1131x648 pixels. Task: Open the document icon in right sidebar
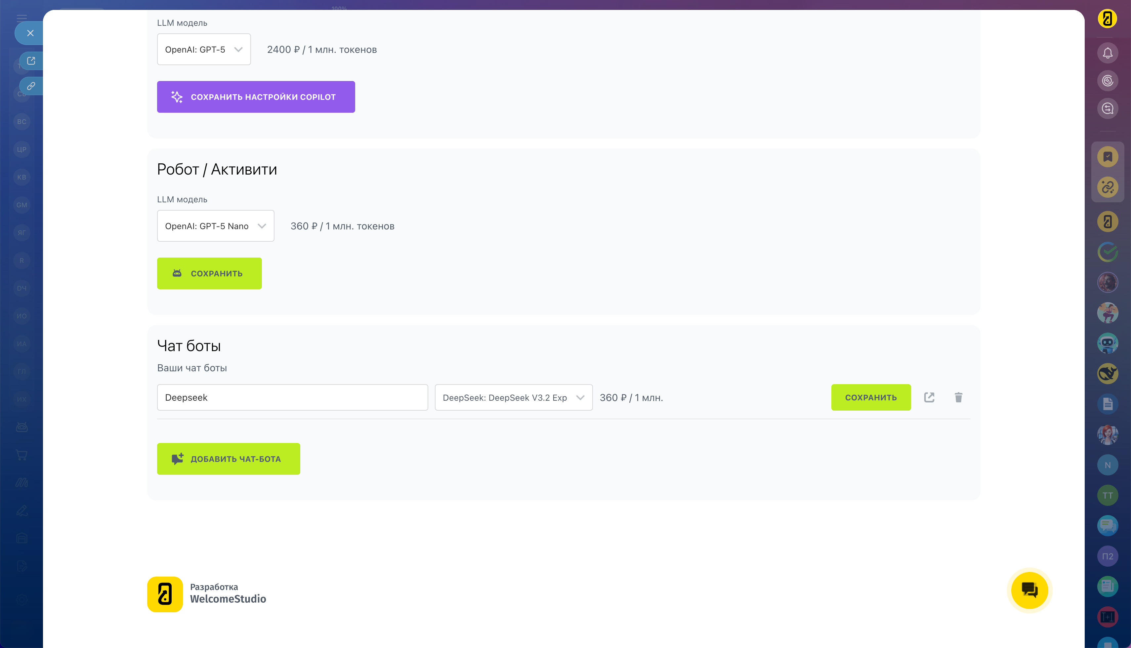coord(1108,404)
